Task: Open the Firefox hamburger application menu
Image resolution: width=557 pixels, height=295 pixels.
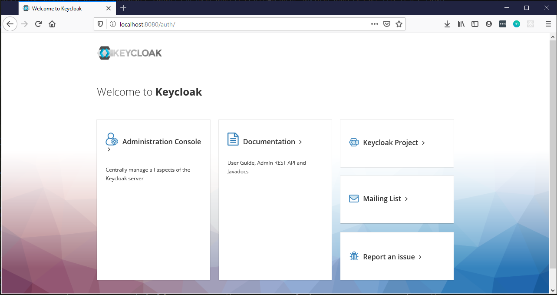Action: 548,24
